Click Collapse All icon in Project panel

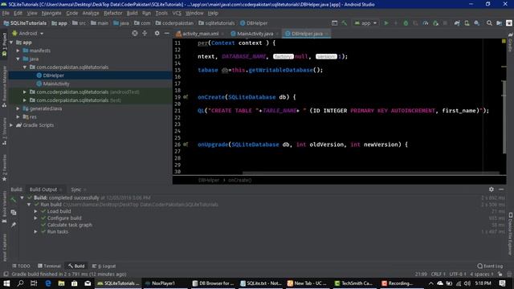coord(145,34)
